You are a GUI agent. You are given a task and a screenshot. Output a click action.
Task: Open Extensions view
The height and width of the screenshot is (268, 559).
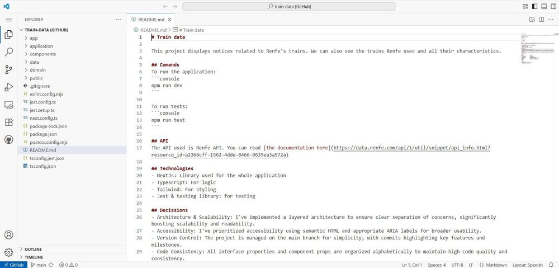pyautogui.click(x=8, y=122)
